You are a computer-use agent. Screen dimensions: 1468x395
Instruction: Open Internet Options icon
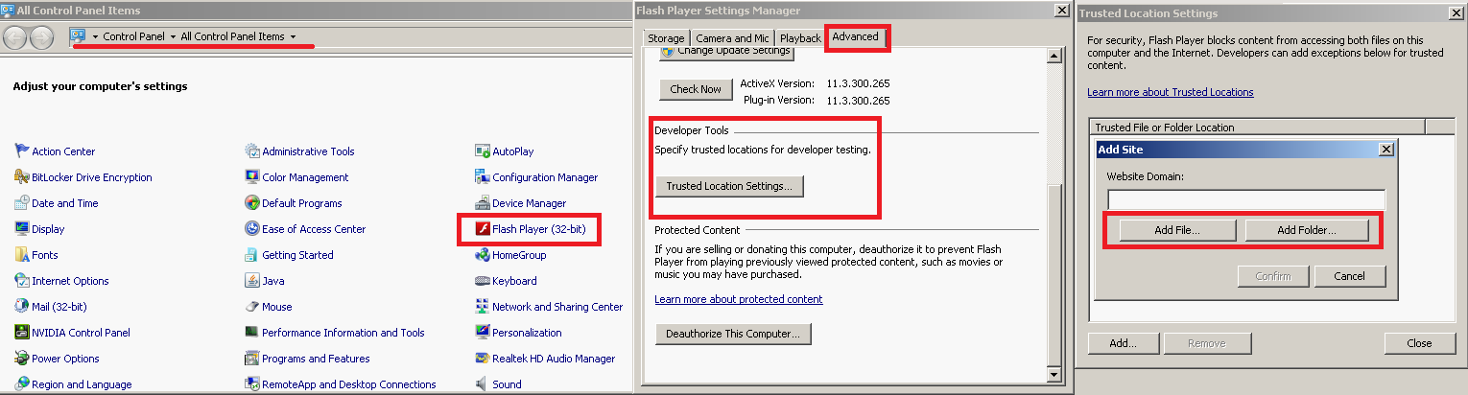(x=23, y=281)
